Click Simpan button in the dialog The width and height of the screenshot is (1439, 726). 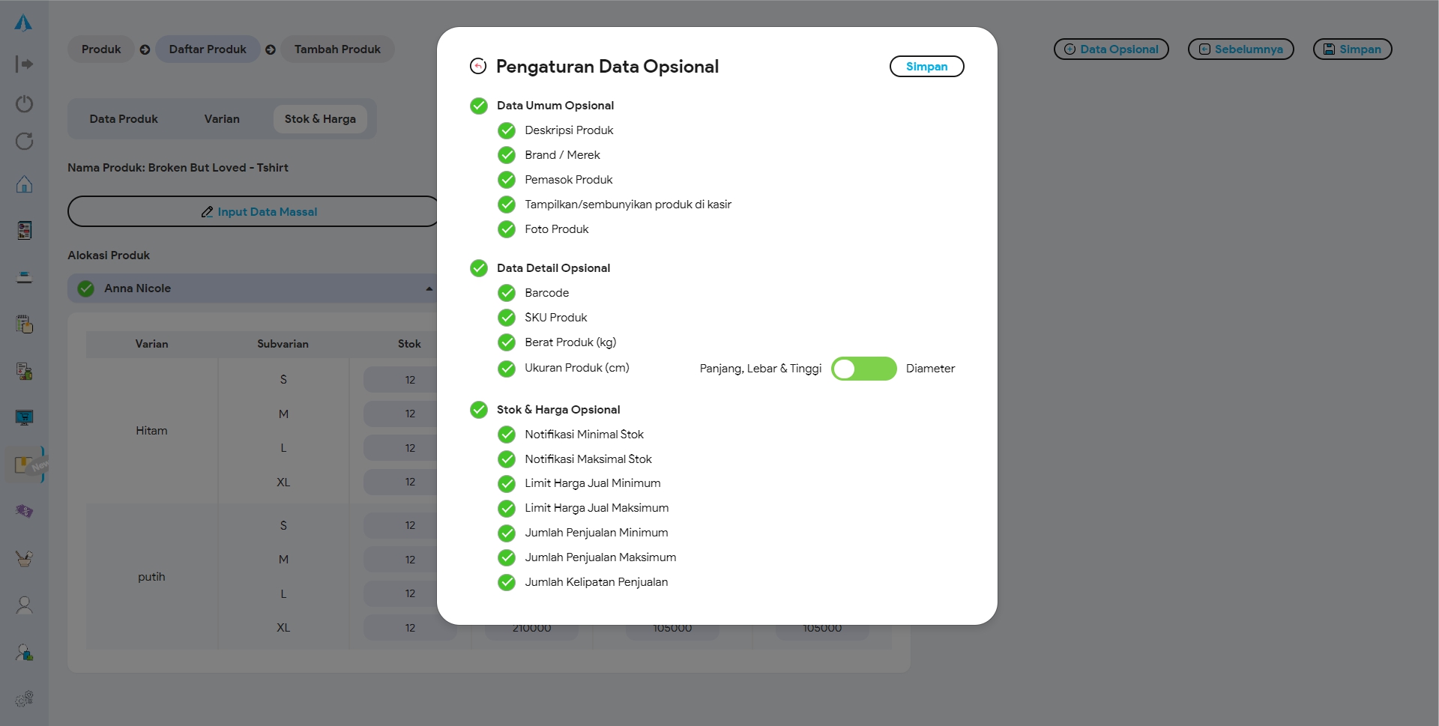926,67
